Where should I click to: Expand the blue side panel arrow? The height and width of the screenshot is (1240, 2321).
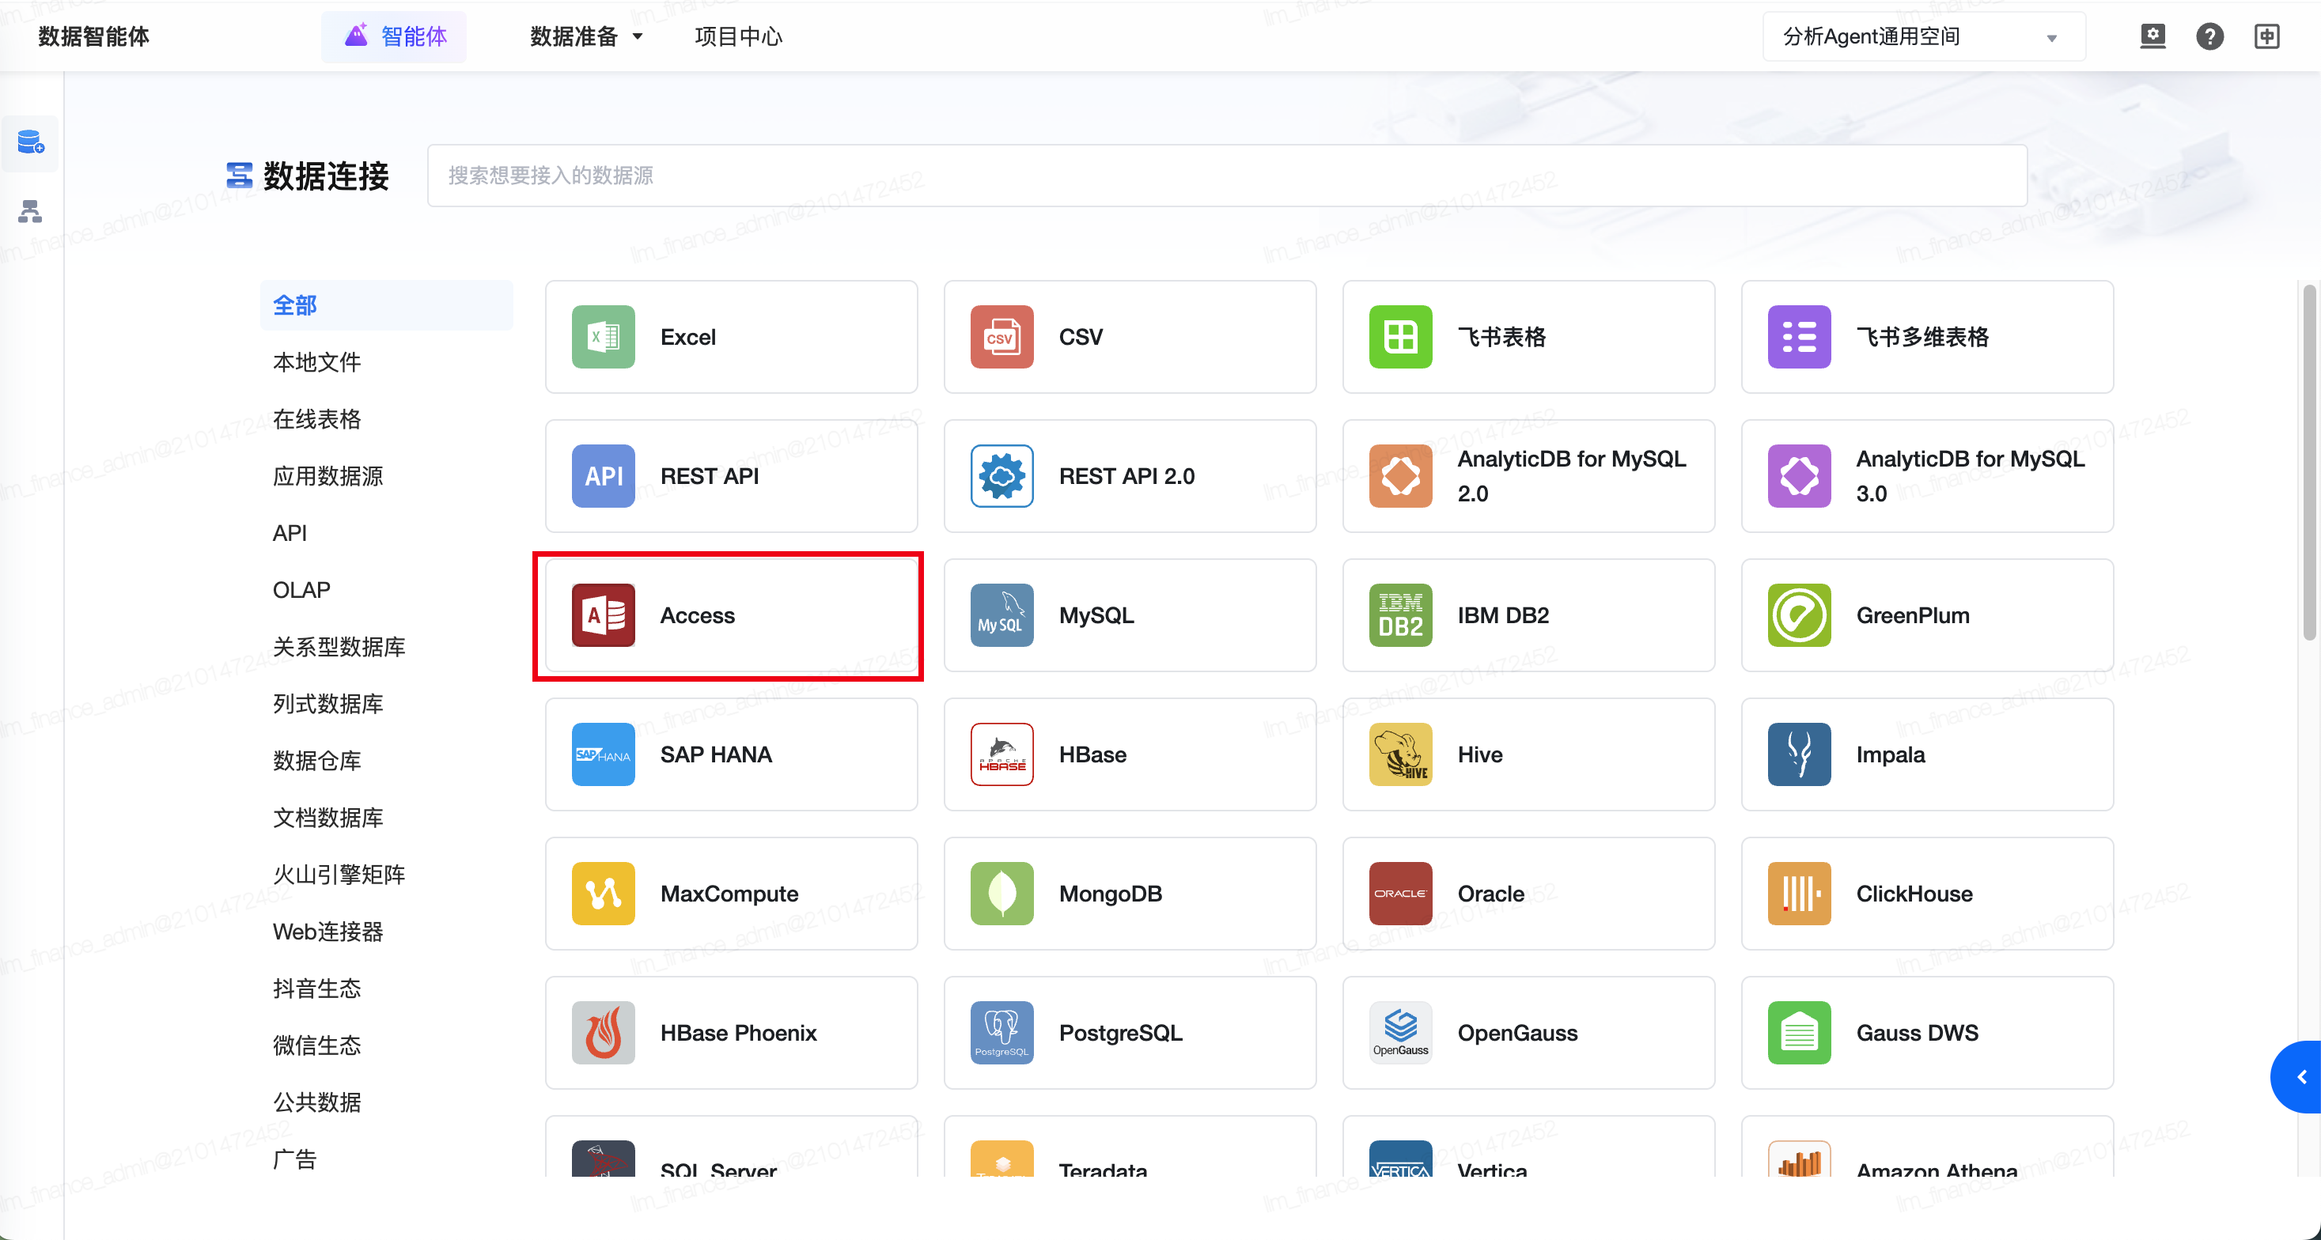point(2297,1077)
